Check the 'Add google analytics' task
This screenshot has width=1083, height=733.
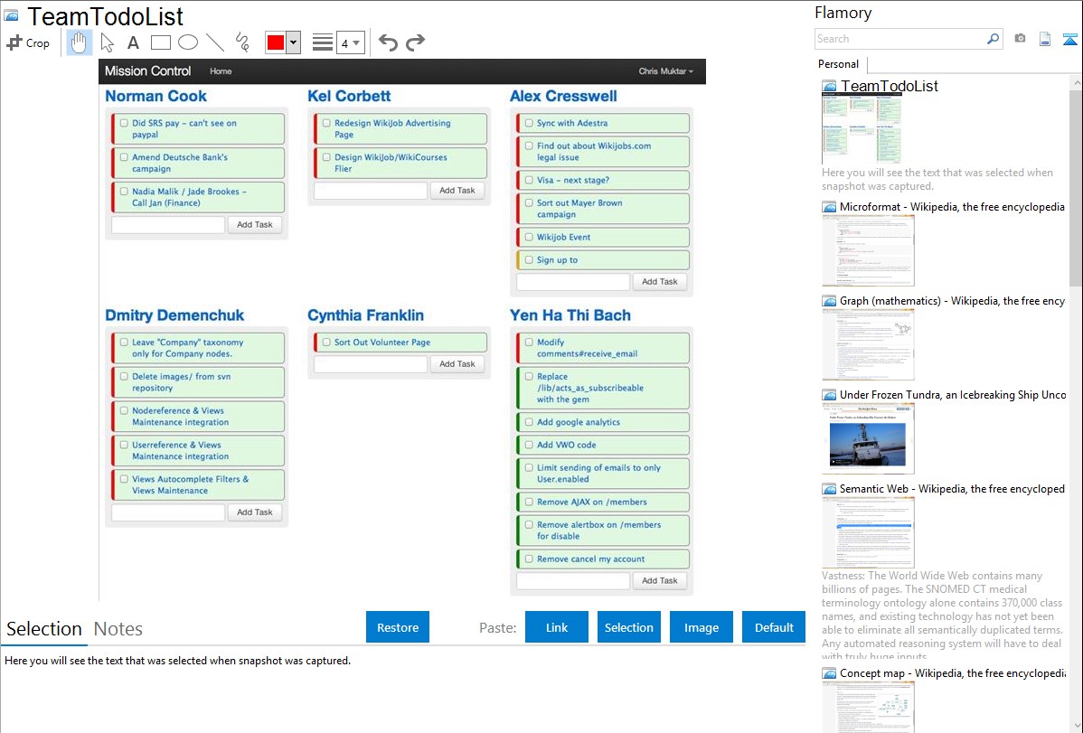pos(528,422)
